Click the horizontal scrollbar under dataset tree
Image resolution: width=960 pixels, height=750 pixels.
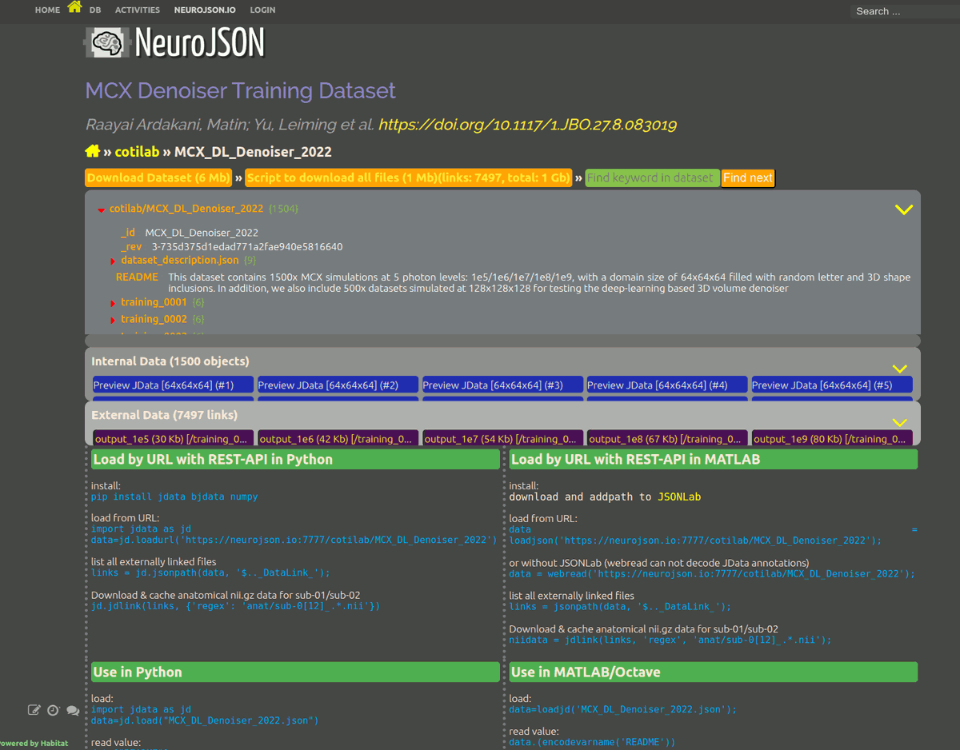click(502, 341)
